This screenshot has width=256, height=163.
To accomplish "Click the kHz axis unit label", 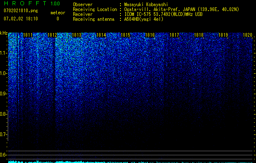I will [4, 33].
